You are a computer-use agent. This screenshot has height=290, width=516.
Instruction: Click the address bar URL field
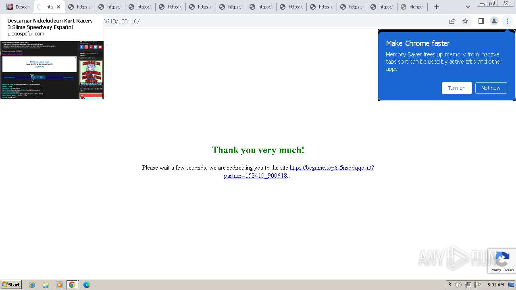pyautogui.click(x=258, y=21)
